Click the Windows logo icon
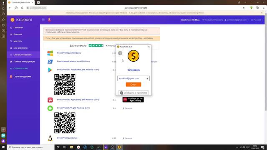This screenshot has height=150, width=267. click(x=50, y=53)
